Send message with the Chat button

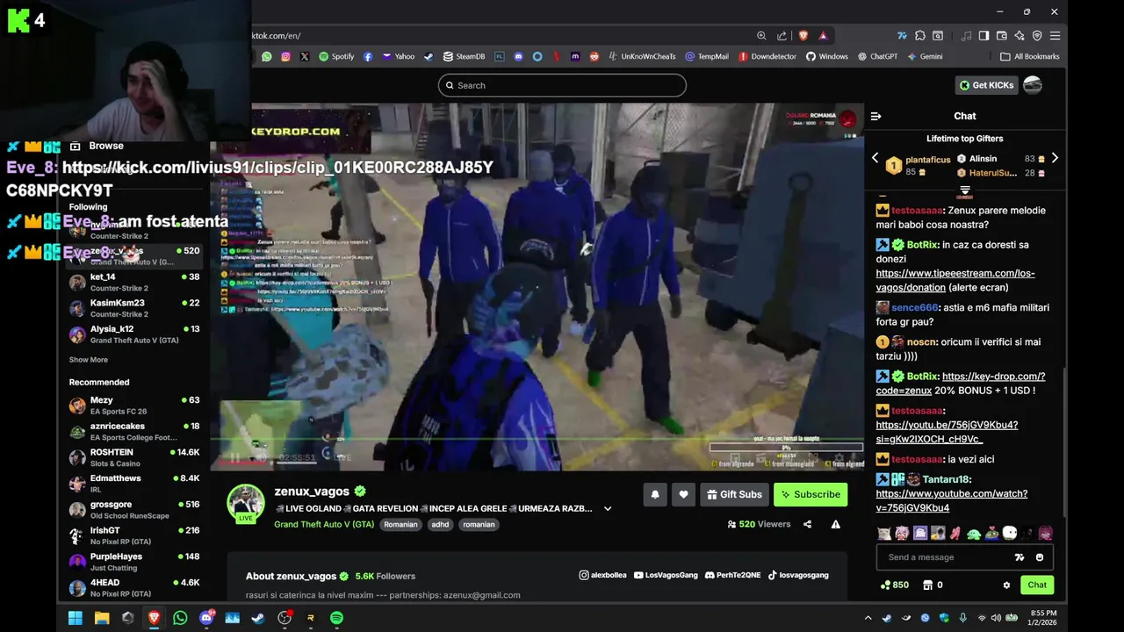click(1037, 585)
